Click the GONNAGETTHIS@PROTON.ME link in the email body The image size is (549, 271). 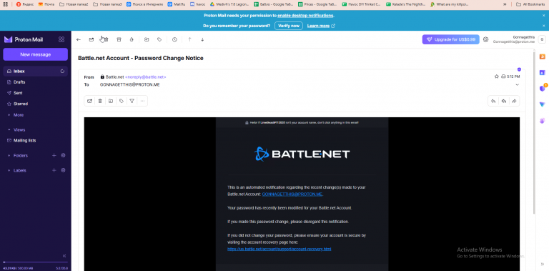pyautogui.click(x=292, y=194)
